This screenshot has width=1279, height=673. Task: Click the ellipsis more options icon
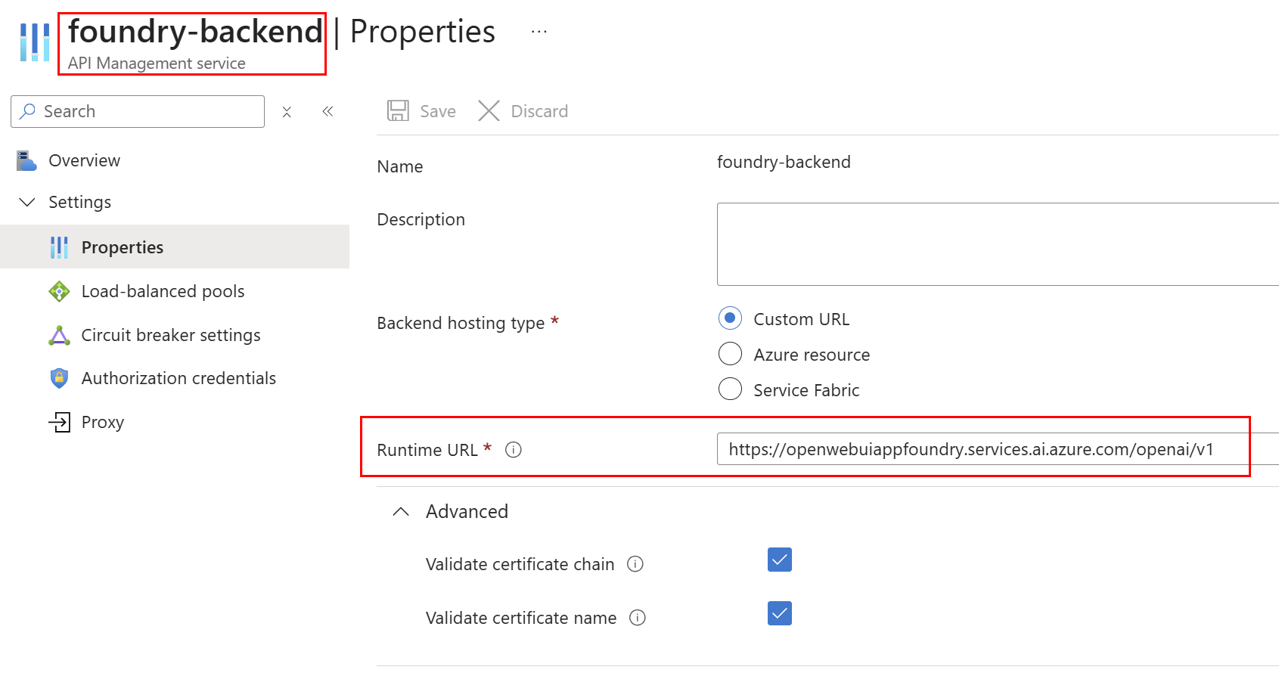tap(539, 32)
